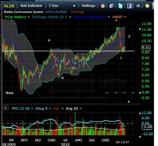Image resolution: width=158 pixels, height=146 pixels.
Task: Click the 2009 year label on time axis
Action: (11, 144)
